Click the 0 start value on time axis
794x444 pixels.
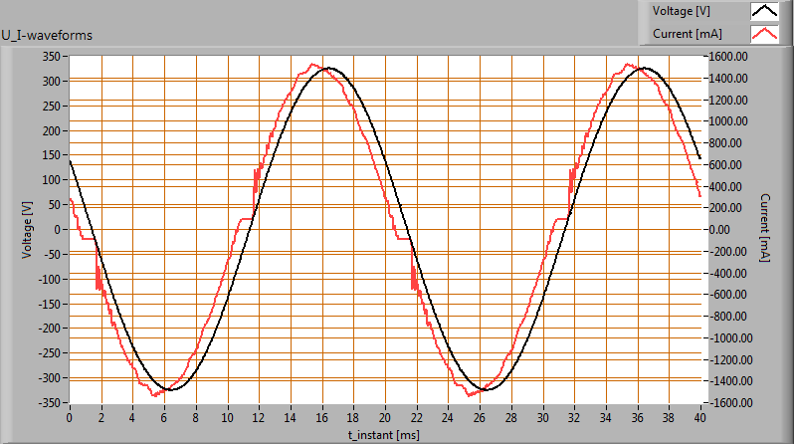(70, 417)
